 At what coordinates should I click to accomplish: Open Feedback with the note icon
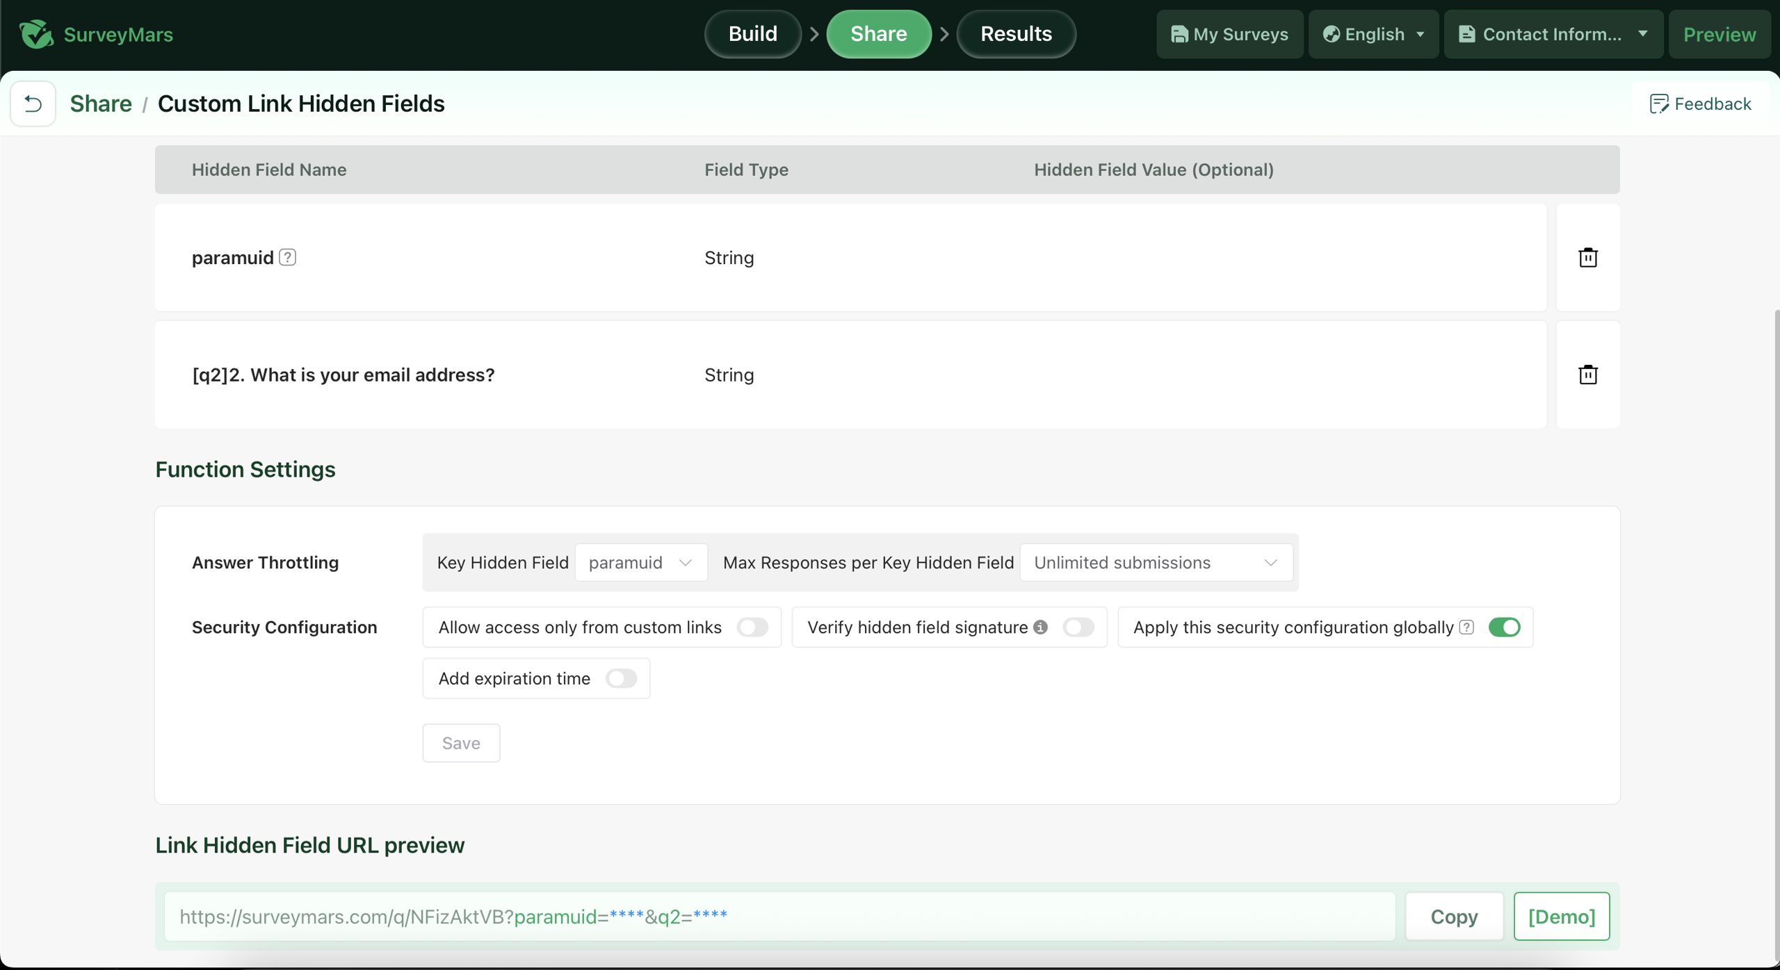point(1659,104)
